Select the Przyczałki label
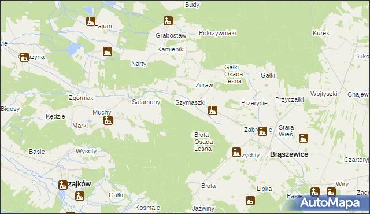This screenshot has height=214, width=370. point(289,99)
